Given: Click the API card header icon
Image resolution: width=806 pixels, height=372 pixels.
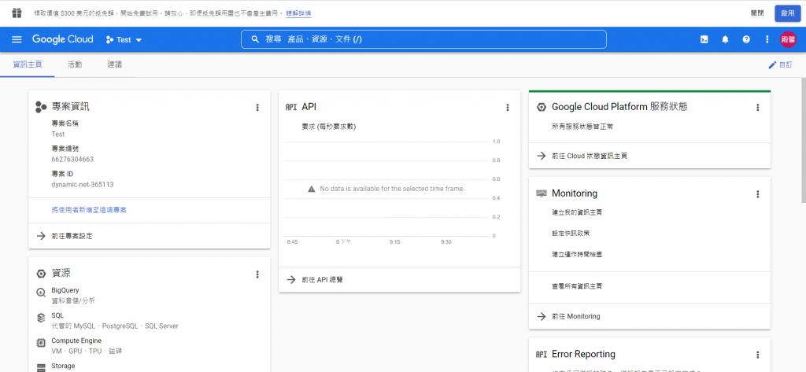Looking at the screenshot, I should pyautogui.click(x=291, y=107).
